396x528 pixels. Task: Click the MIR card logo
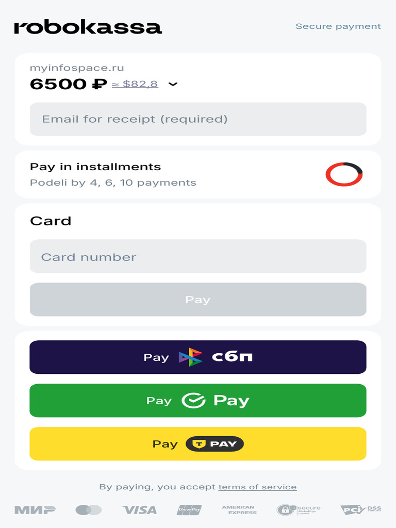[x=35, y=510]
